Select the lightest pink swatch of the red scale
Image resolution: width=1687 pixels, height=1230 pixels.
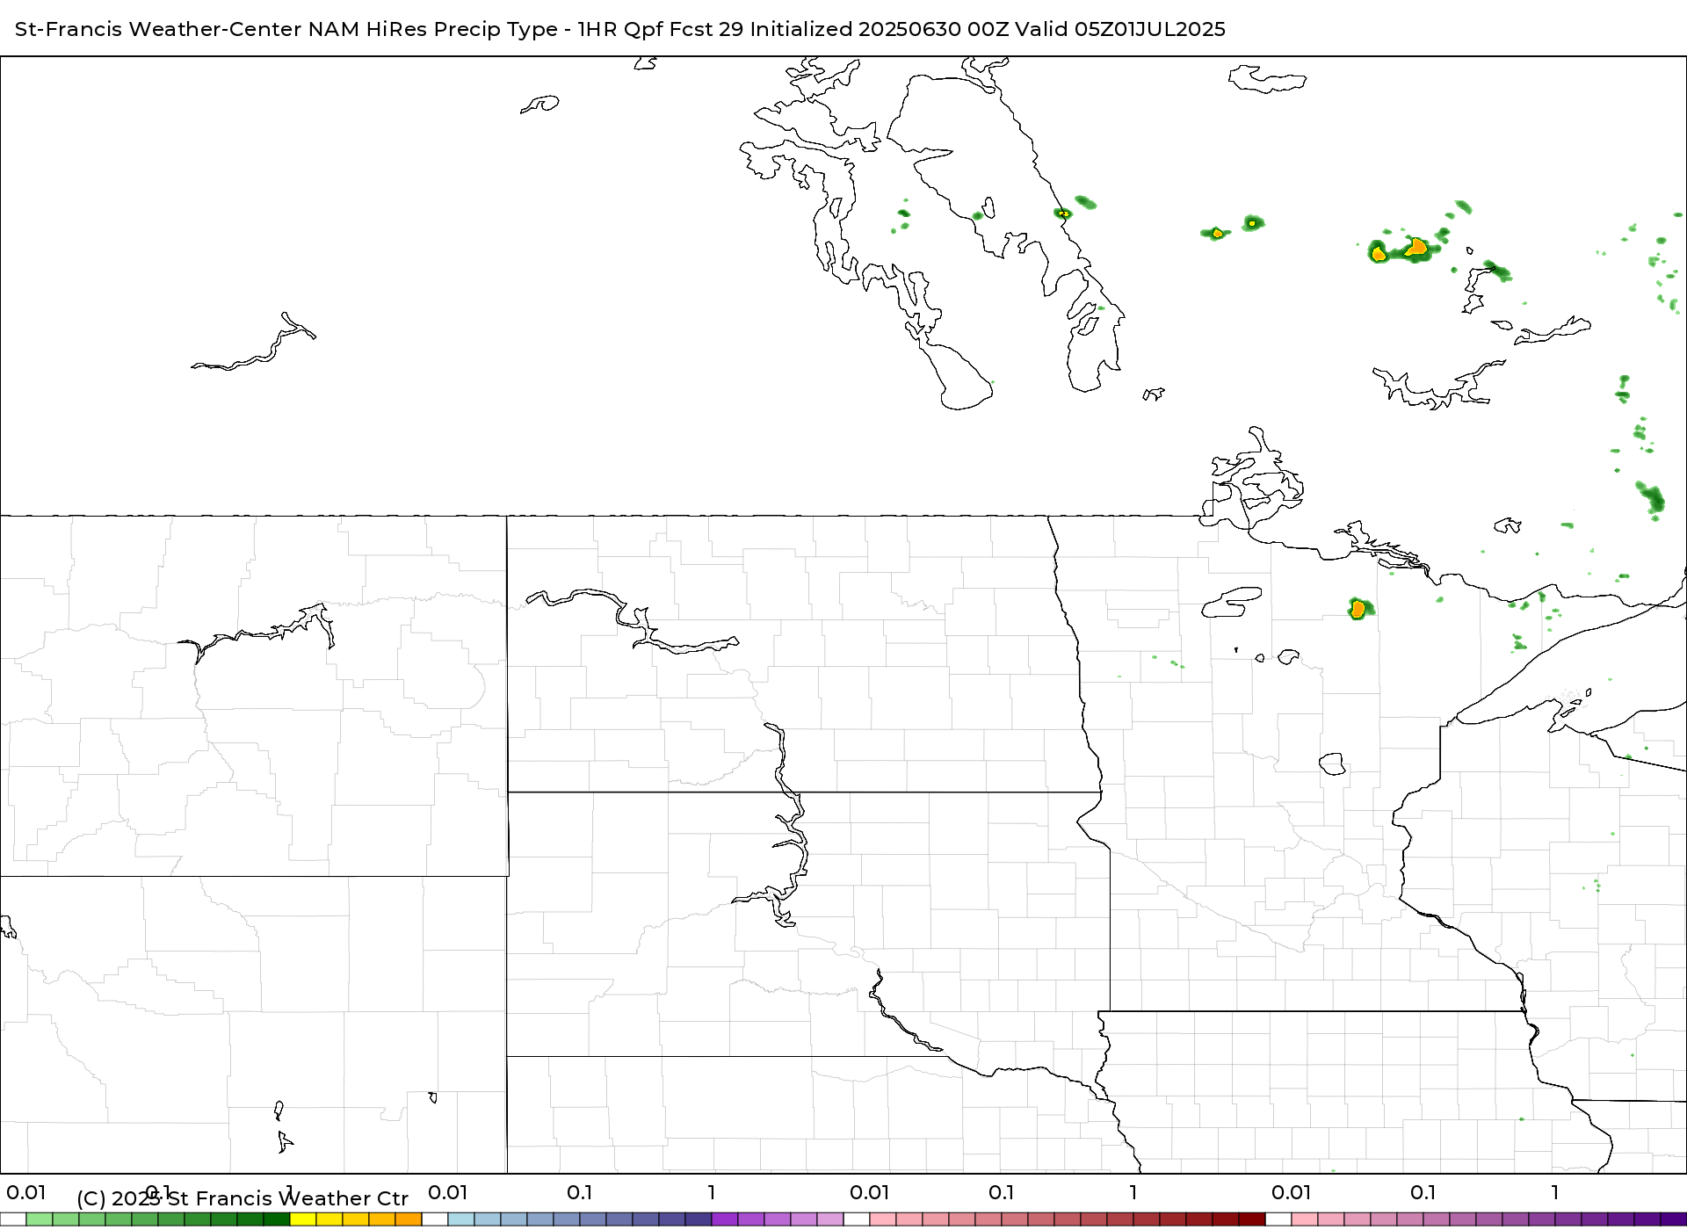pos(883,1219)
